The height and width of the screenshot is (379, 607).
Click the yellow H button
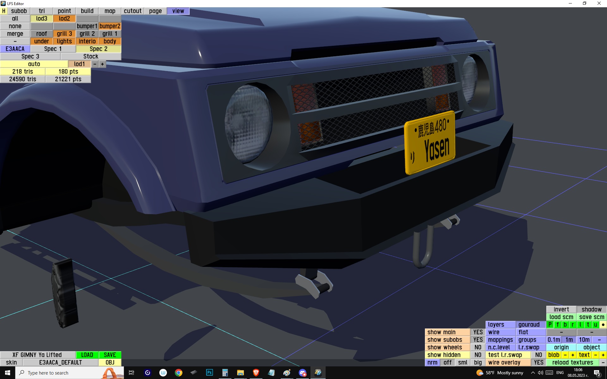tap(4, 11)
